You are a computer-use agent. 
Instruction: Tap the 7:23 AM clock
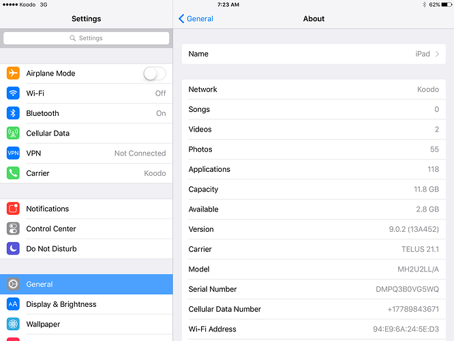tap(228, 5)
